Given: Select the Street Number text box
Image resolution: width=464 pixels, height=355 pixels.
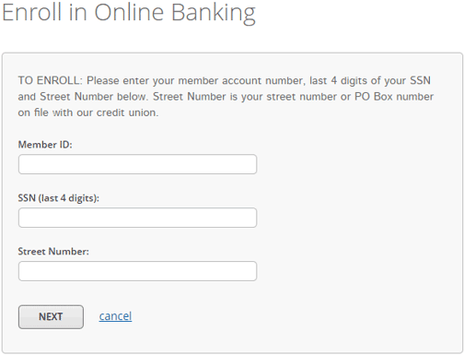Looking at the screenshot, I should click(x=137, y=271).
